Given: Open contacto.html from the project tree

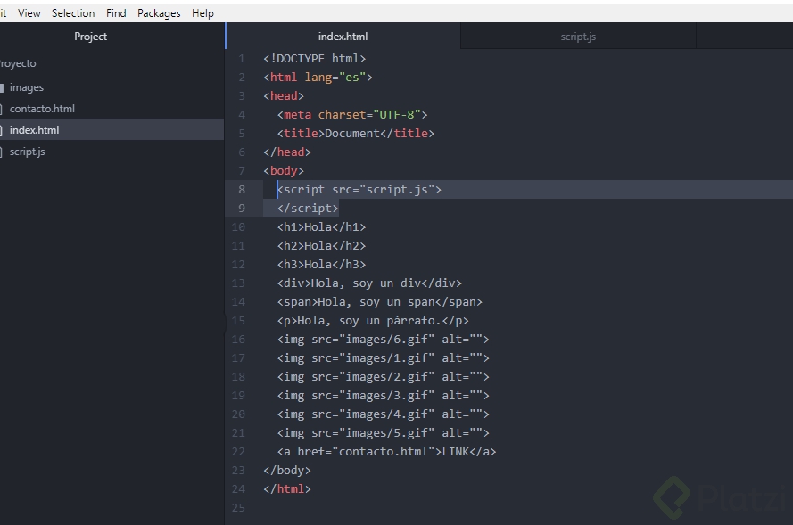Looking at the screenshot, I should [42, 109].
